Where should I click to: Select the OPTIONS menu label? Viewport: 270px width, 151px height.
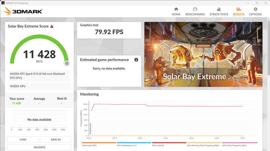[x=255, y=14]
